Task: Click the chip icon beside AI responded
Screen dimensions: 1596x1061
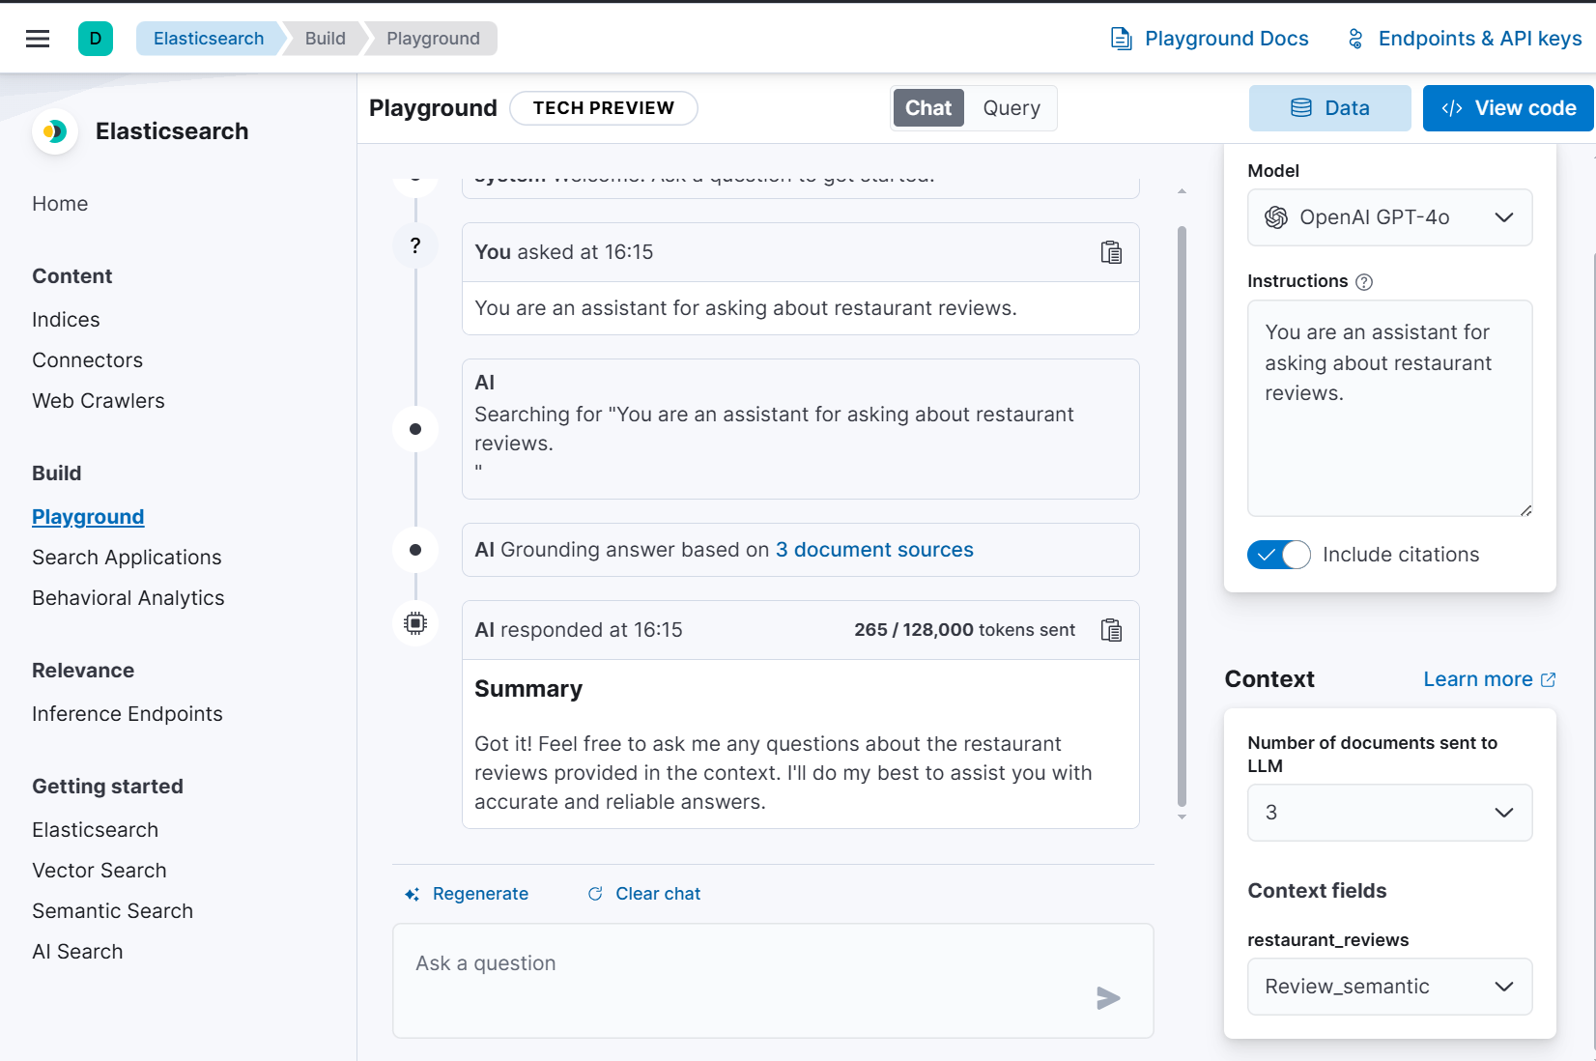Action: [415, 623]
